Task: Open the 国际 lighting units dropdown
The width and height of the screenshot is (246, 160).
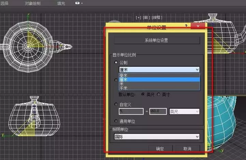Action: (x=157, y=137)
